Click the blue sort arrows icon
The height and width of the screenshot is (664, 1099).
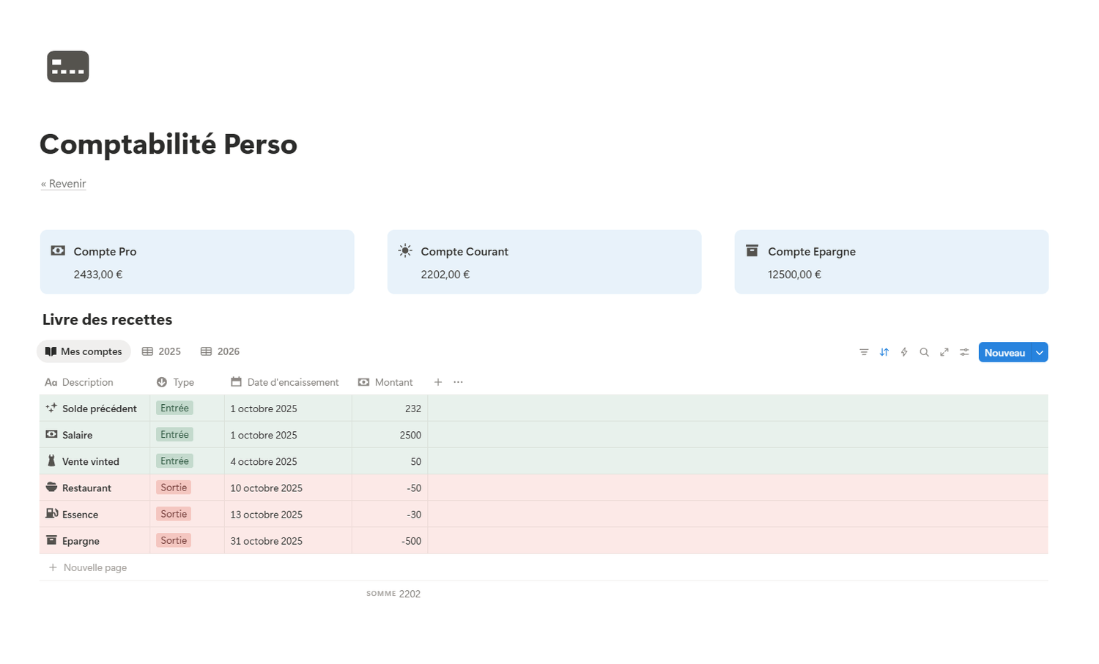point(884,352)
